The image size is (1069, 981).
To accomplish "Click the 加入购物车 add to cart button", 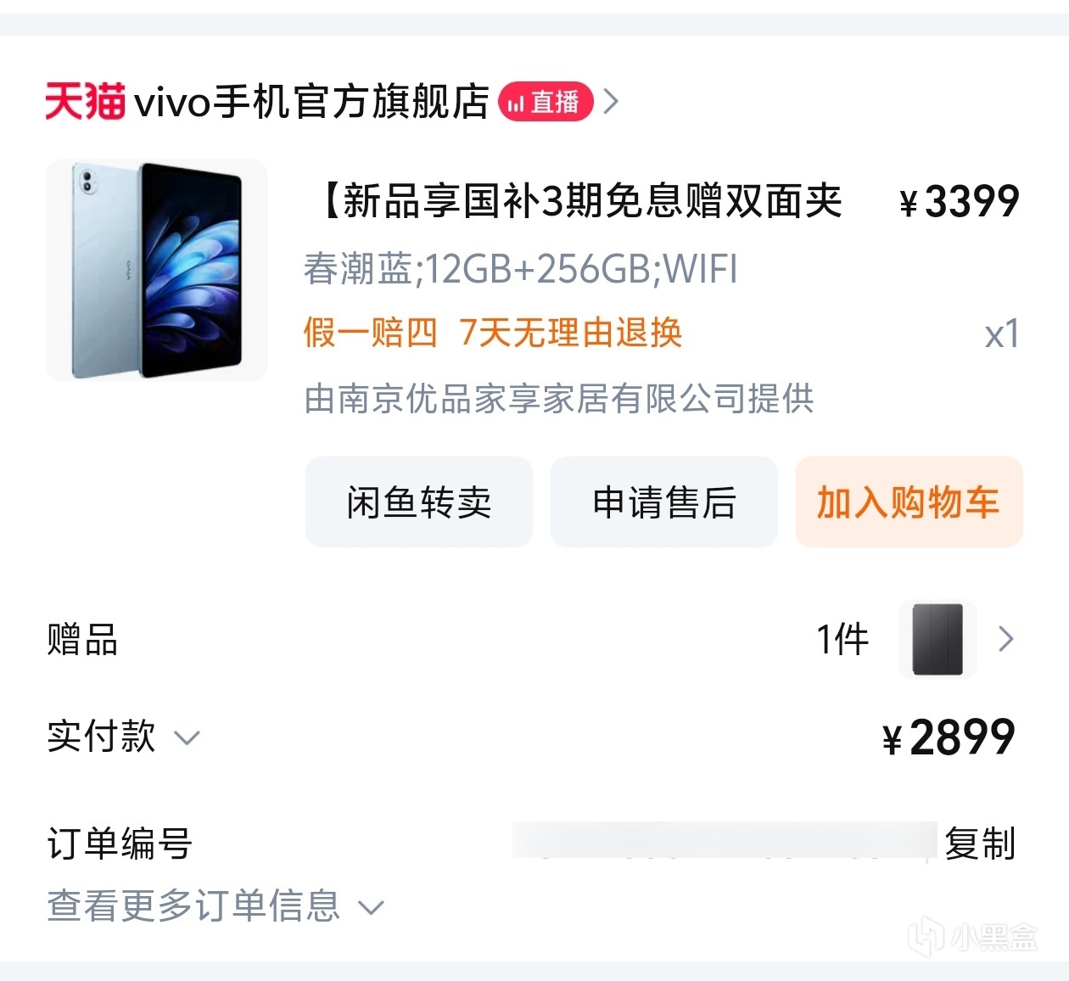I will [x=909, y=502].
